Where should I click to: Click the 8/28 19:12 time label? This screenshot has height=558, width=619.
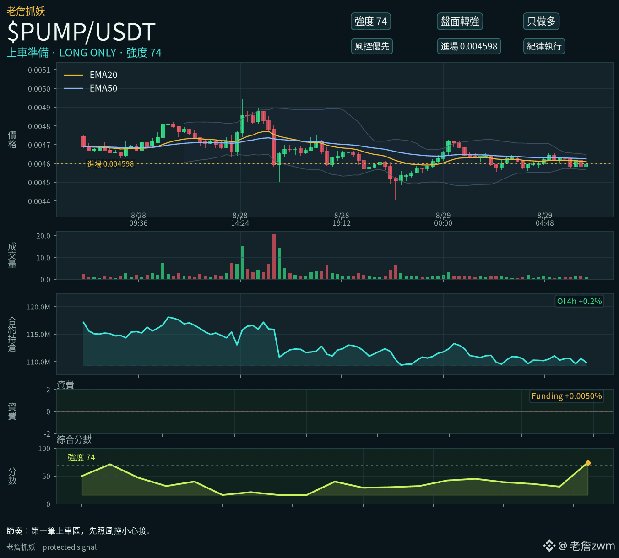pyautogui.click(x=342, y=219)
